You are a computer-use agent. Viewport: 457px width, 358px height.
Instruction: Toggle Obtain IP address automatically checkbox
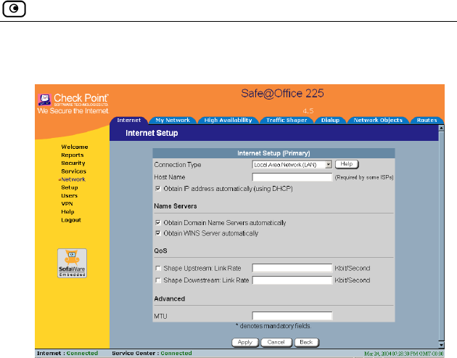click(158, 189)
